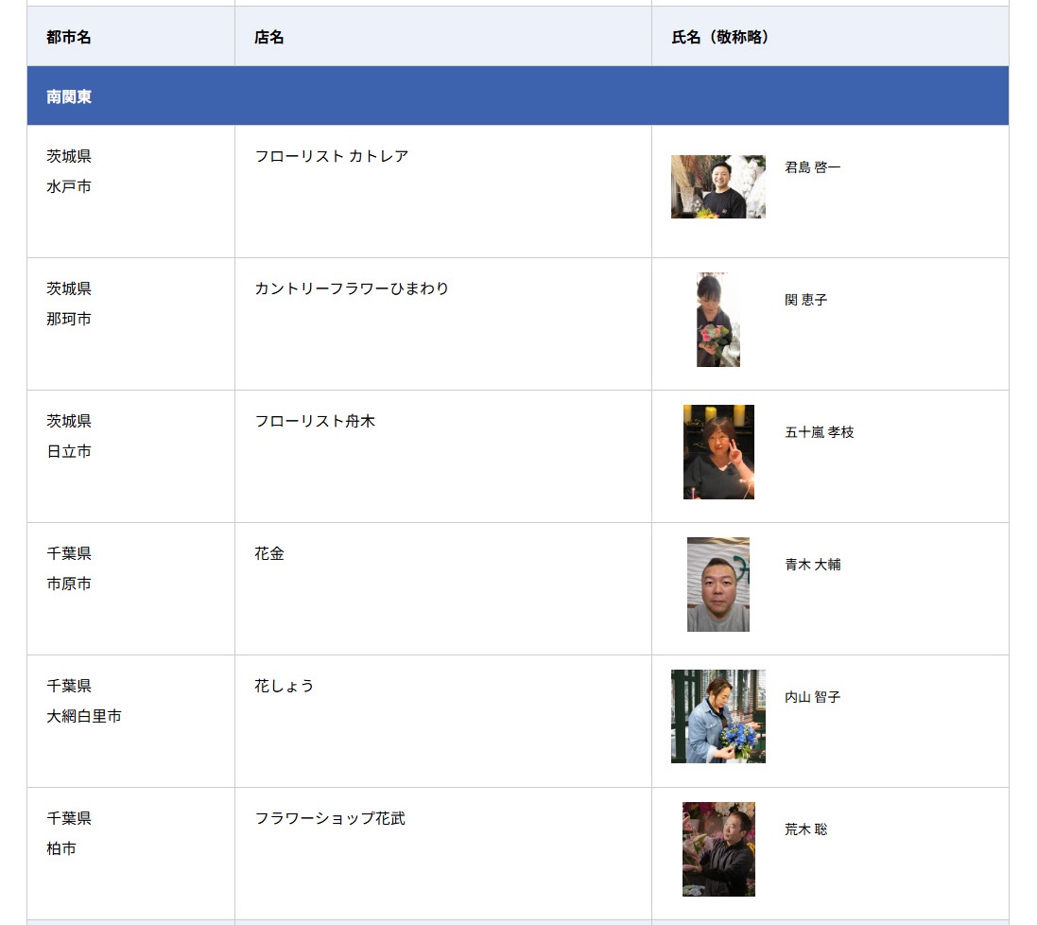Select the 店名 column header
Viewport: 1037px width, 925px height.
[x=269, y=37]
